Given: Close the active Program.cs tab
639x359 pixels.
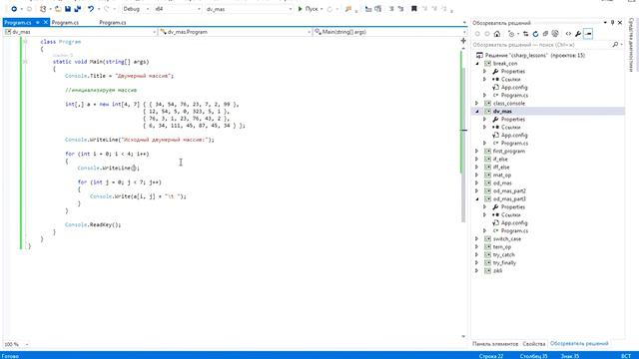Looking at the screenshot, I should tap(46, 22).
